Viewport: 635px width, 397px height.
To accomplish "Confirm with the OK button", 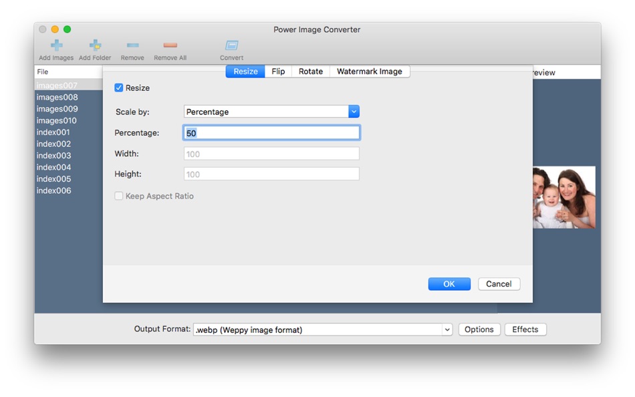I will pyautogui.click(x=449, y=284).
